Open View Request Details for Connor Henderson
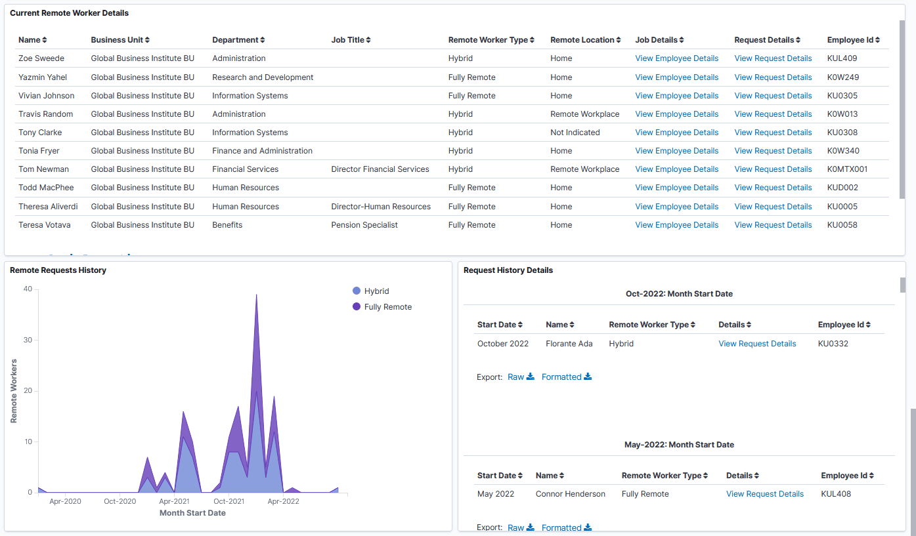 coord(765,493)
